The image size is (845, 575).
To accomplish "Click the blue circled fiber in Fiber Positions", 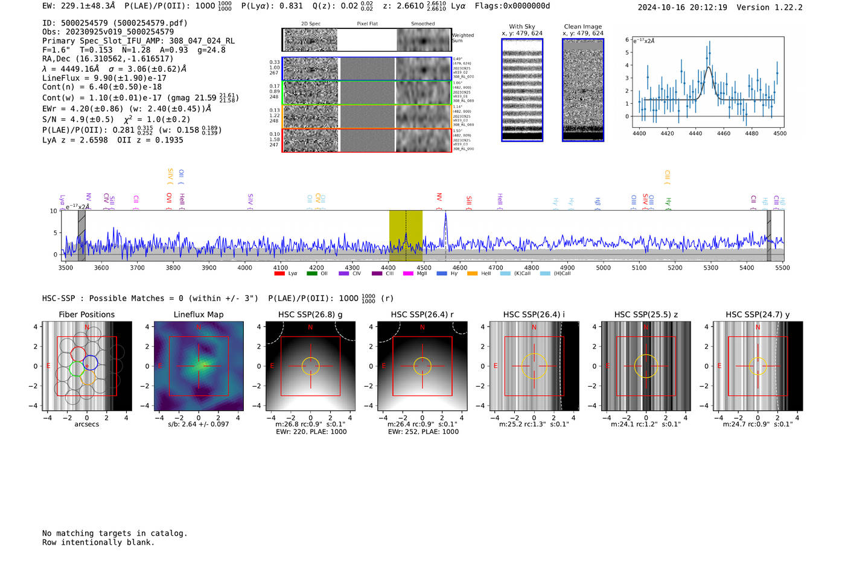I will [x=90, y=363].
